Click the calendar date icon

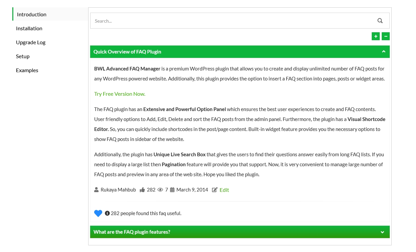[x=172, y=190]
